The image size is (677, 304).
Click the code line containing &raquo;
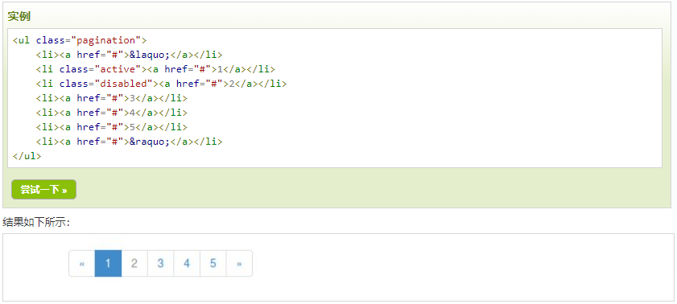(129, 142)
